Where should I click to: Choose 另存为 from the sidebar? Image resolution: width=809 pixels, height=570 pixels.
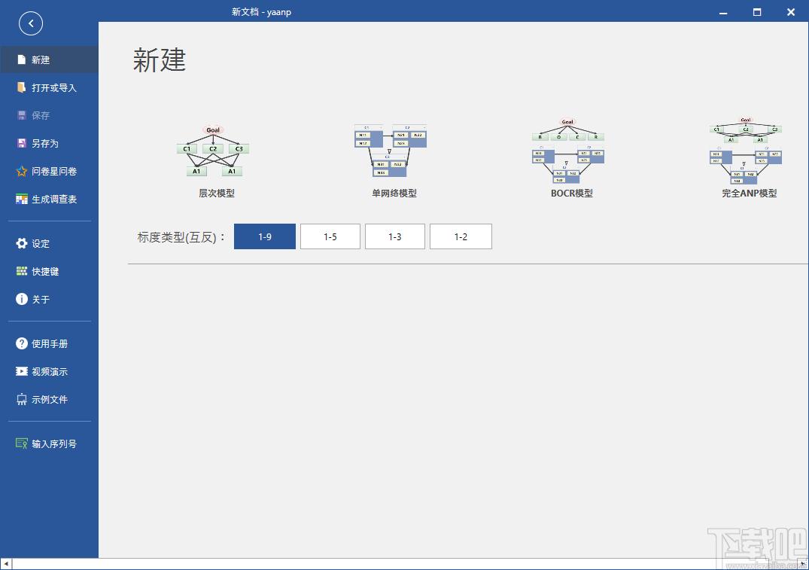point(45,144)
